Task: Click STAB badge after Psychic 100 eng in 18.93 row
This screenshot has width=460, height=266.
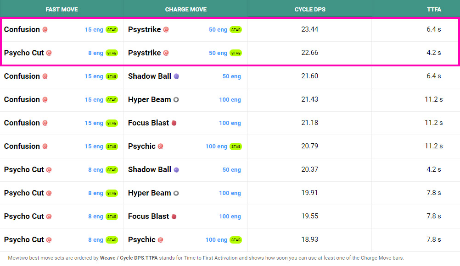Action: (236, 240)
